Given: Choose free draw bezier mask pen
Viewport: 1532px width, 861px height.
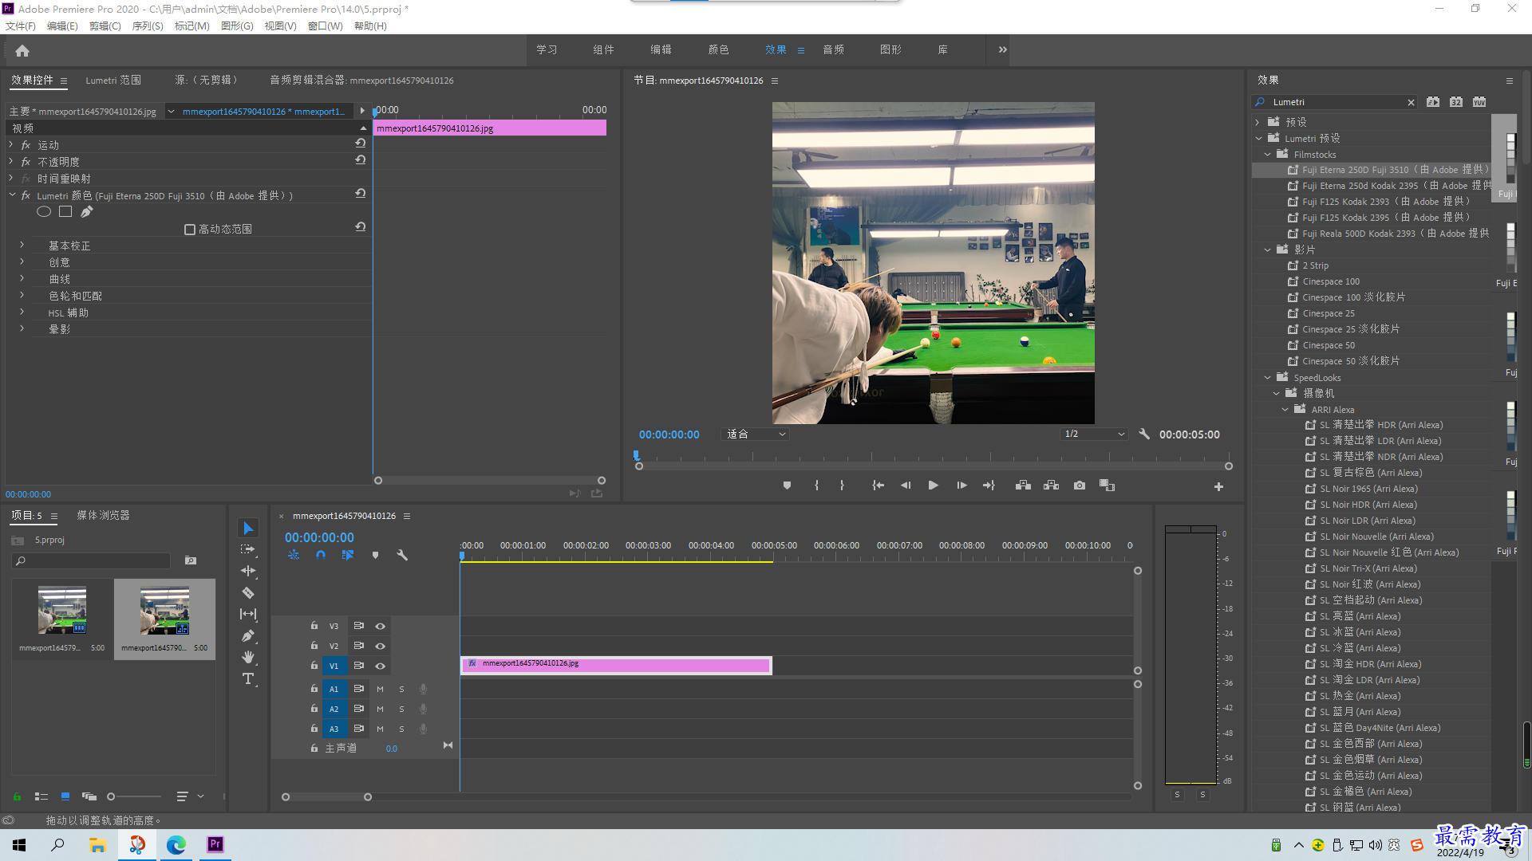Looking at the screenshot, I should click(x=87, y=211).
